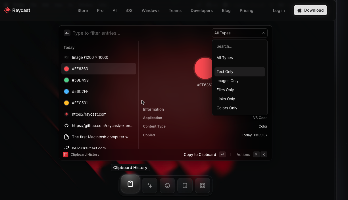Collapse the All Types dropdown
348x200 pixels.
(239, 33)
